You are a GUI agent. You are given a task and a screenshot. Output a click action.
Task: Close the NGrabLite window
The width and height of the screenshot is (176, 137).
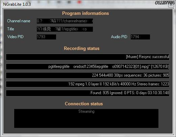click(x=171, y=5)
